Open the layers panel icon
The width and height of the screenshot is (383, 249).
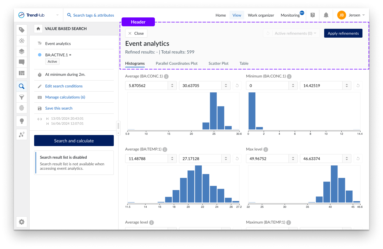22,51
